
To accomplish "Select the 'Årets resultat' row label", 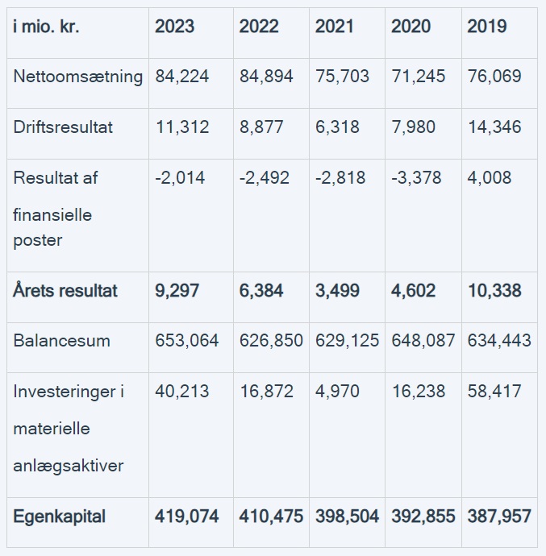I will pyautogui.click(x=65, y=291).
